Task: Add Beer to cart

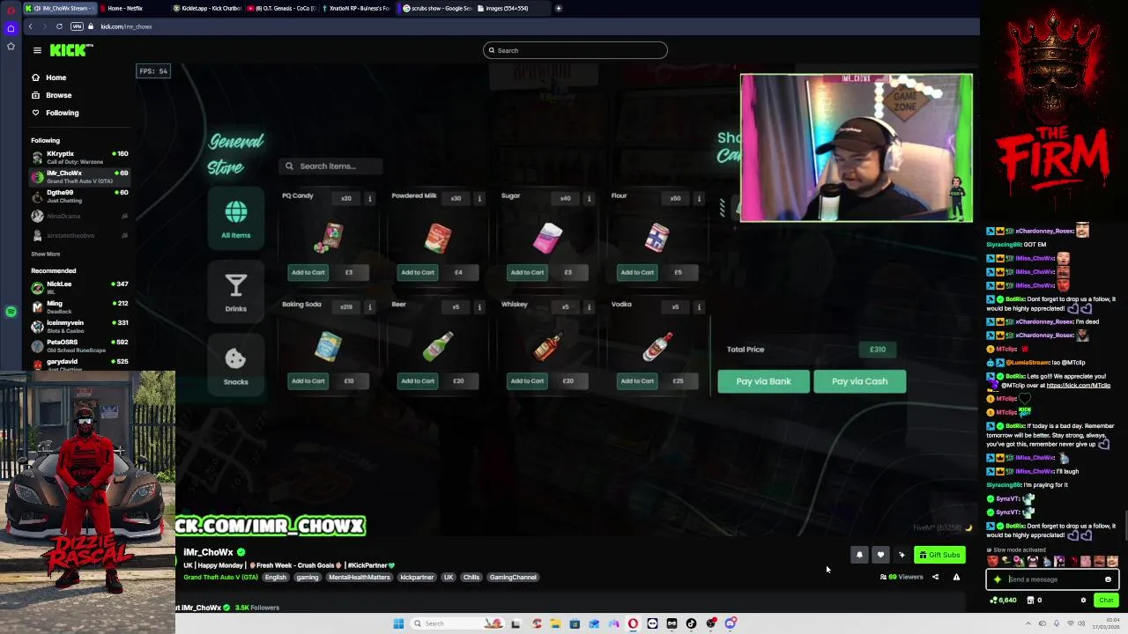Action: point(418,380)
